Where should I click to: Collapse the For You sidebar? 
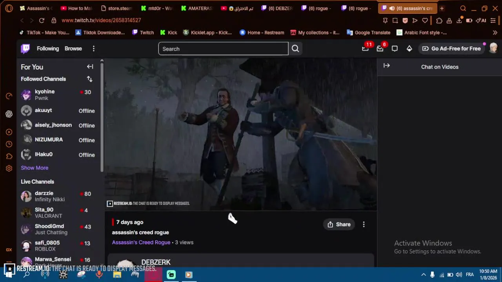90,67
